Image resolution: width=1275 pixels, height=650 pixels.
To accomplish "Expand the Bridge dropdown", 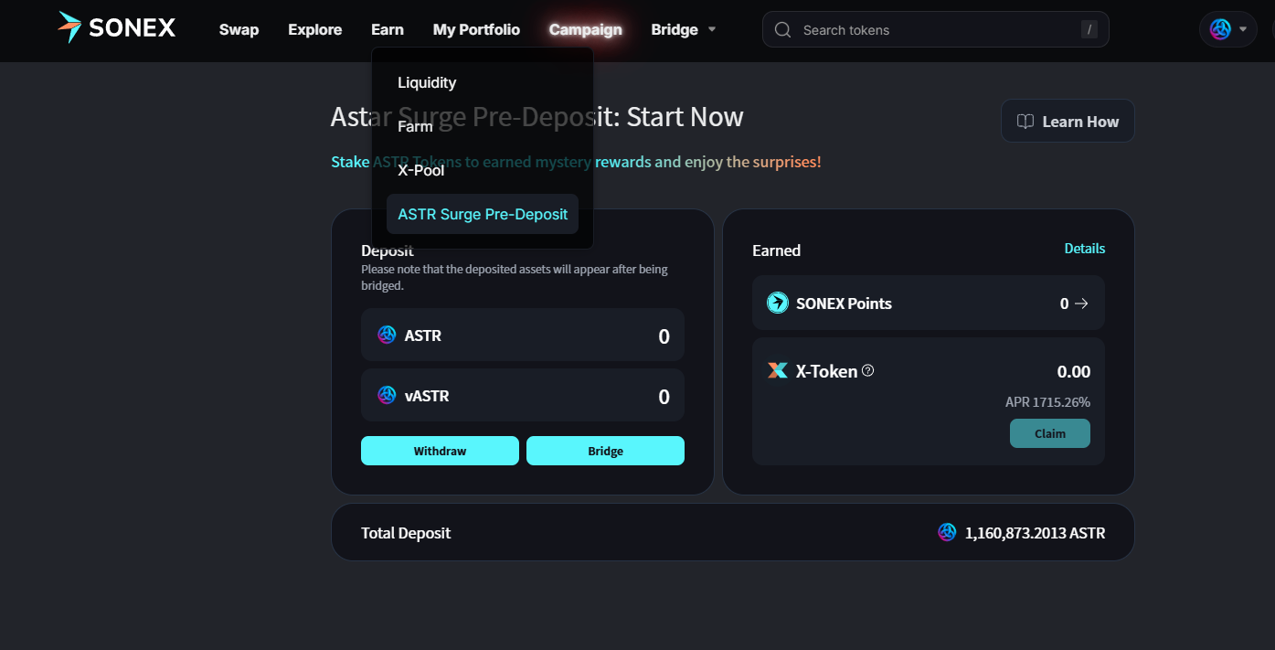I will tap(684, 29).
